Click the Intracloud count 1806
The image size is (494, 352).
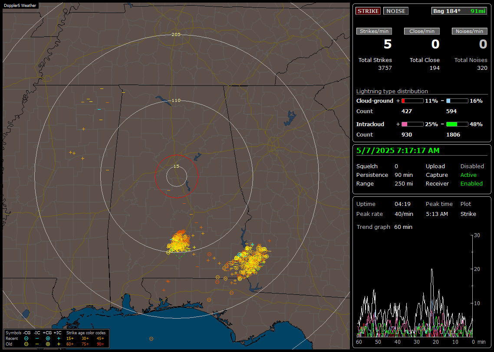[x=453, y=135]
